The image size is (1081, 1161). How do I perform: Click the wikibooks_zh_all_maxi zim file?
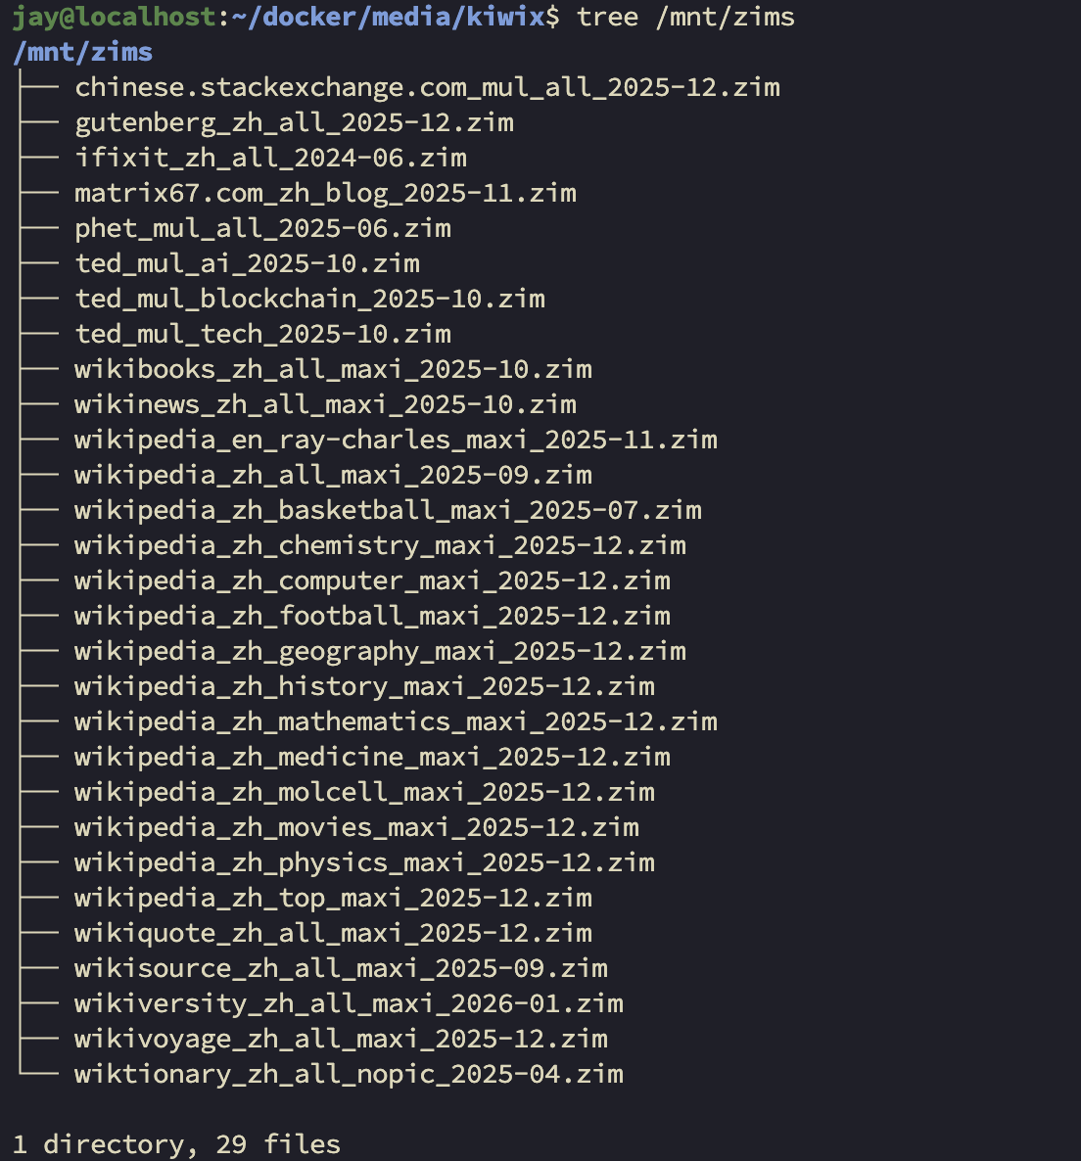click(333, 369)
